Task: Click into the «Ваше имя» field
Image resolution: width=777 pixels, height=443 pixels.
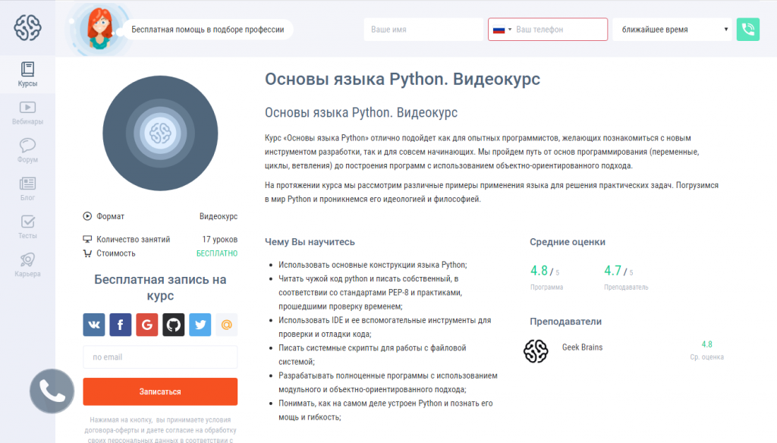Action: click(x=423, y=30)
